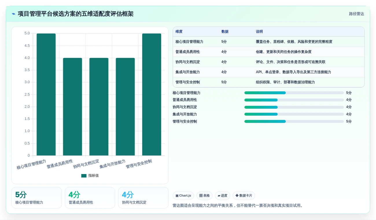Image resolution: width=376 pixels, height=220 pixels.
Task: Open the 4分 协同与文档沉淀 data card
Action: click(x=143, y=198)
